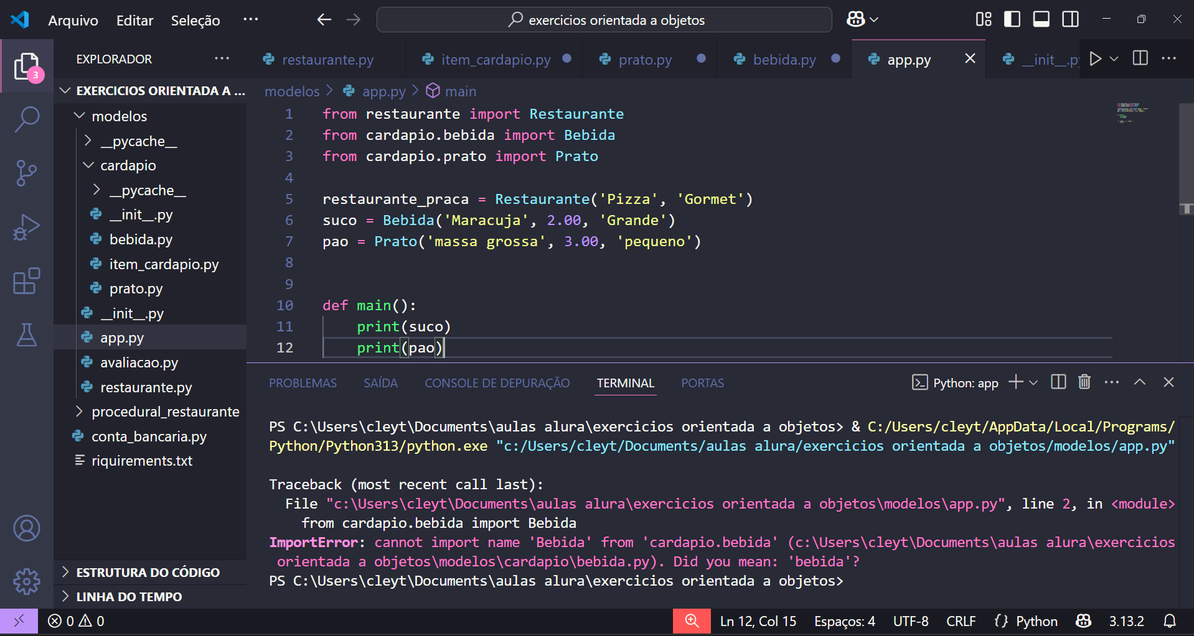The height and width of the screenshot is (636, 1194).
Task: Split the editor to the right
Action: (x=1140, y=58)
